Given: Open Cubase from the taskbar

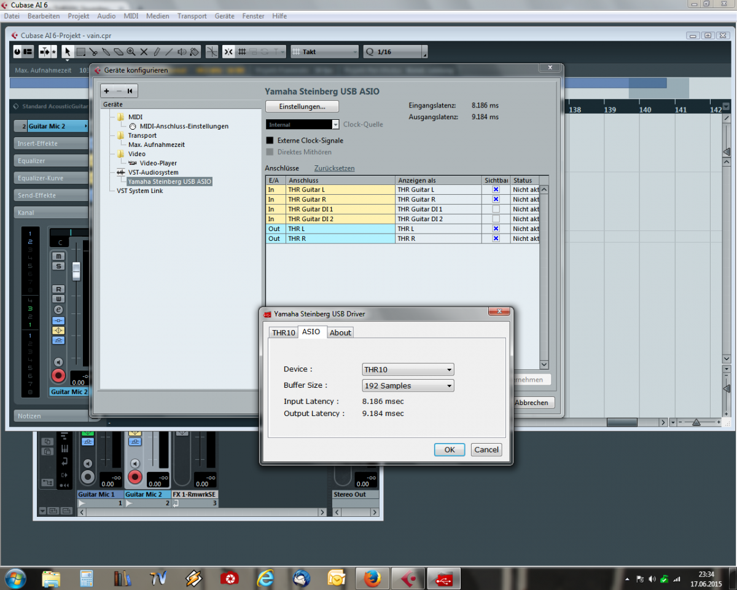Looking at the screenshot, I should (408, 578).
